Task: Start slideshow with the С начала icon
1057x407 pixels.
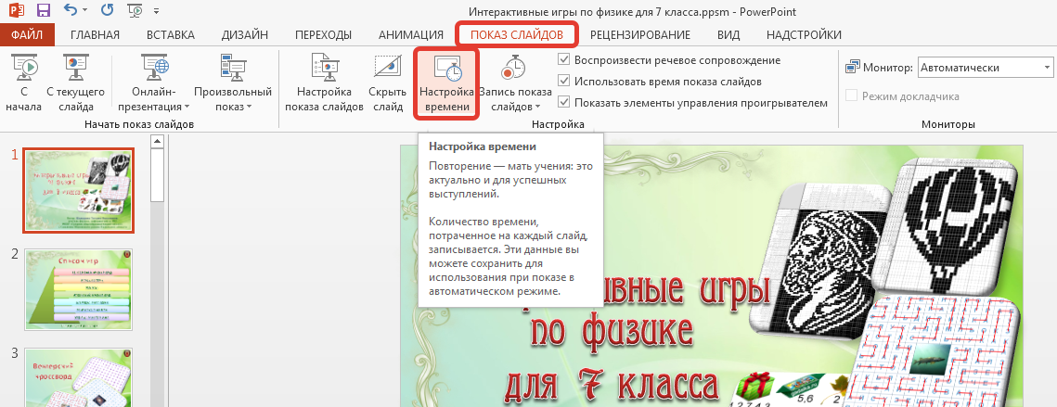Action: coord(23,83)
